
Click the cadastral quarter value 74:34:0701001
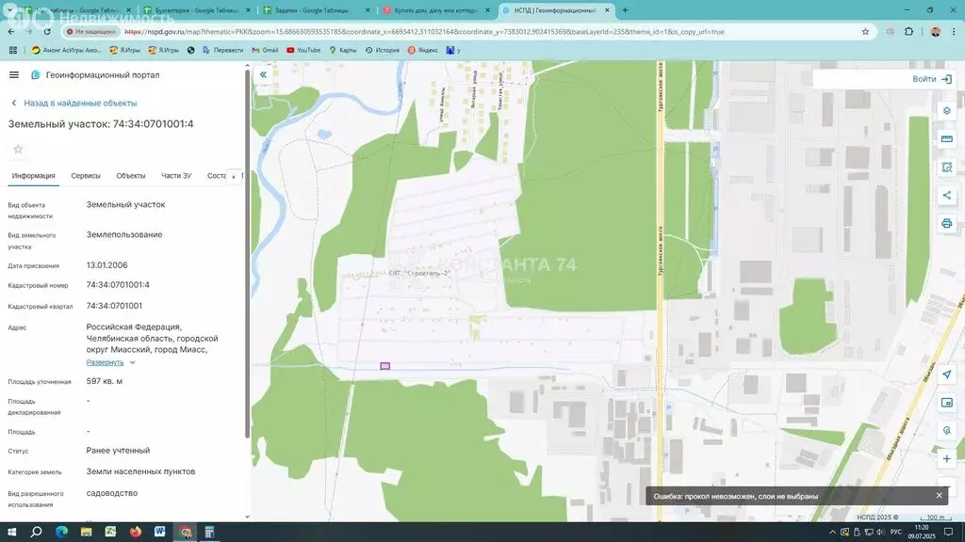click(x=114, y=306)
